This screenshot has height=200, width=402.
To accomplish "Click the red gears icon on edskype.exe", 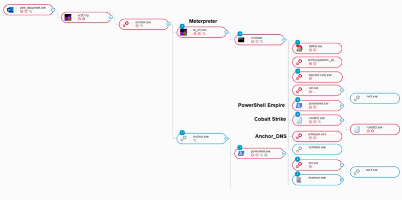I will coord(299,136).
